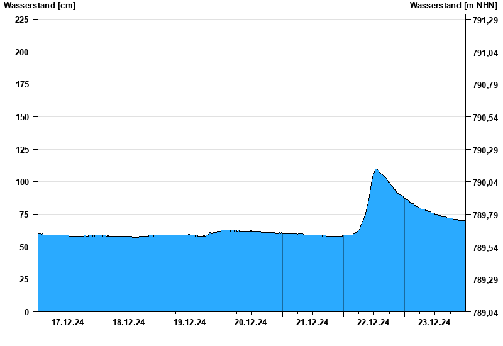Click the peak of the water level curve

[376, 169]
